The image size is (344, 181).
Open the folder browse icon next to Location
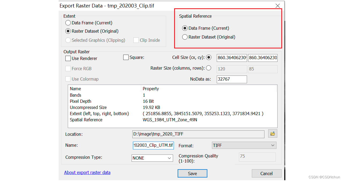click(x=272, y=133)
